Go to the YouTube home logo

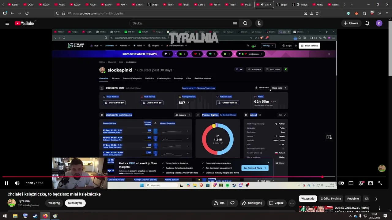tap(24, 23)
